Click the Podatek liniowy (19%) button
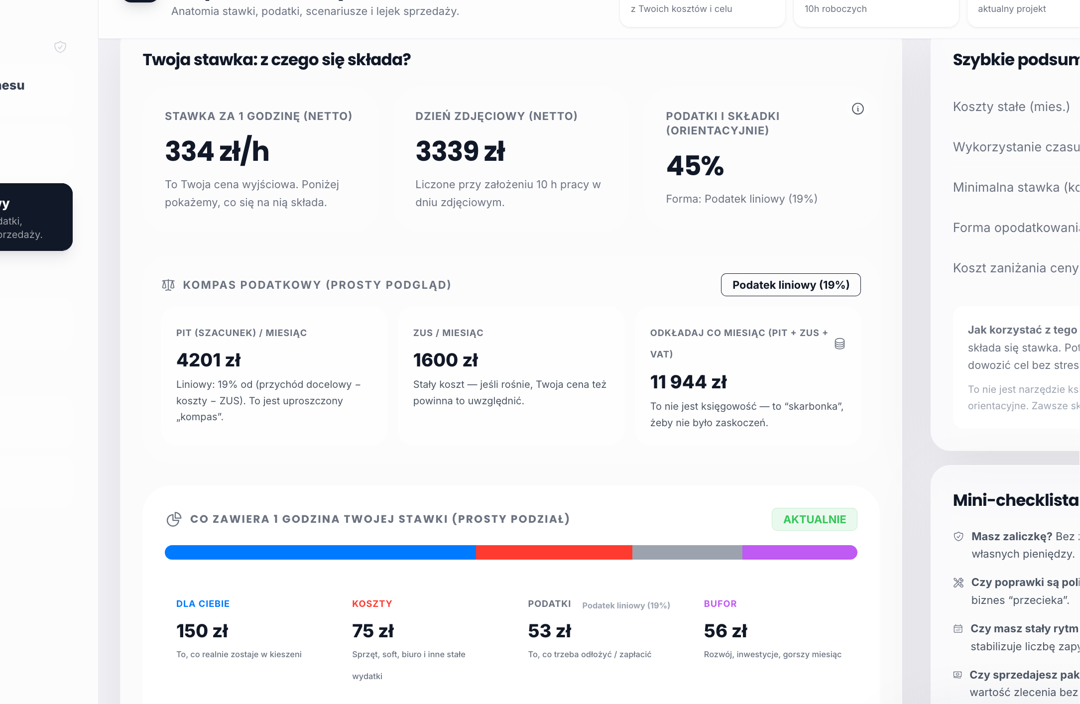 click(x=791, y=285)
